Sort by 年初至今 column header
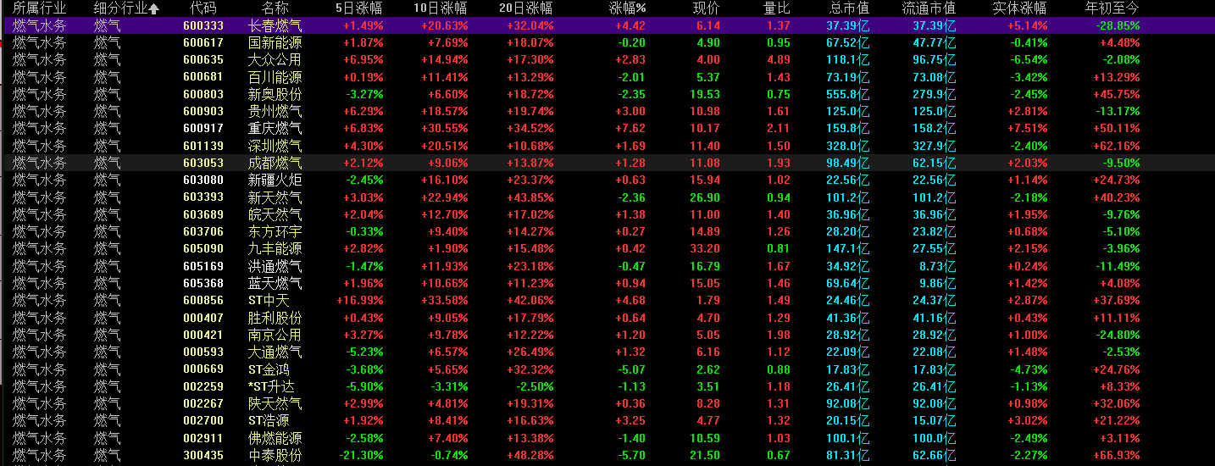The width and height of the screenshot is (1215, 466). 1112,8
